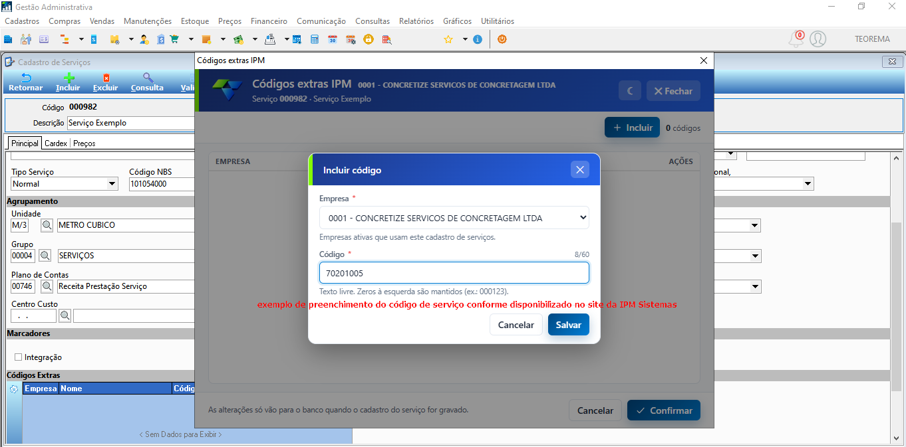Image resolution: width=906 pixels, height=447 pixels.
Task: Click Cancelar at the bottom of Códigos extras IPM
Action: point(595,410)
